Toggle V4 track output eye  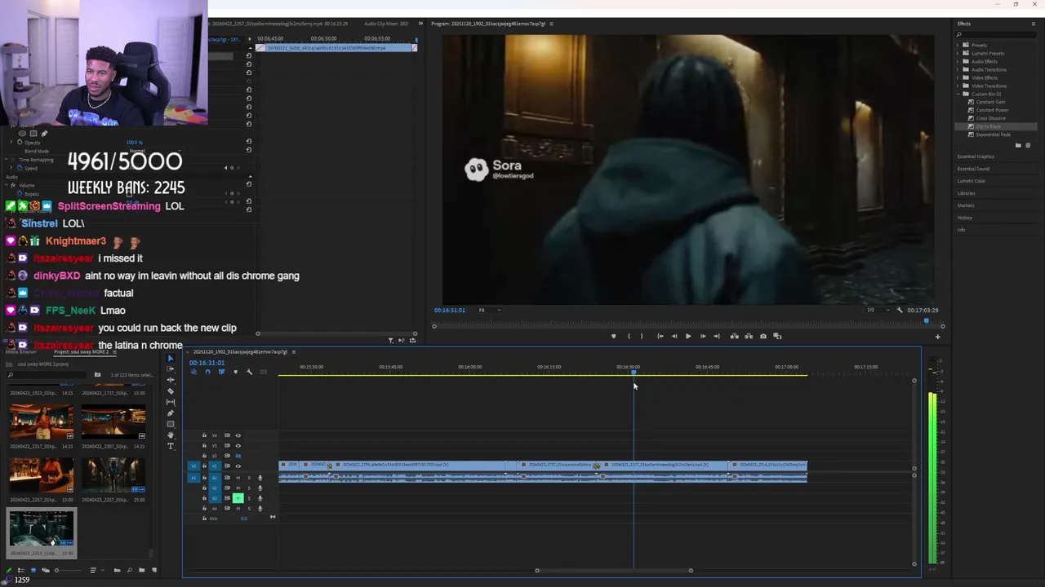[238, 435]
